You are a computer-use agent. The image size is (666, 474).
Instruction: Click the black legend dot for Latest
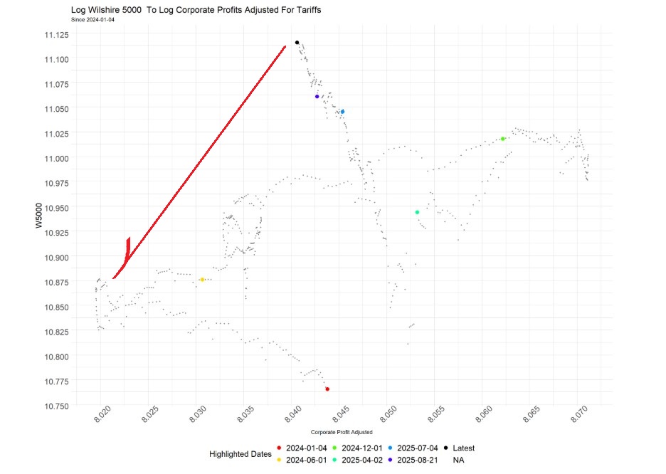point(445,448)
